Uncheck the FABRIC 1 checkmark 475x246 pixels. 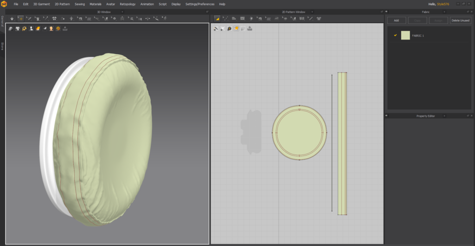tap(395, 35)
